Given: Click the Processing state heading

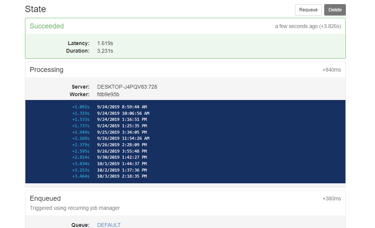Looking at the screenshot, I should [47, 70].
